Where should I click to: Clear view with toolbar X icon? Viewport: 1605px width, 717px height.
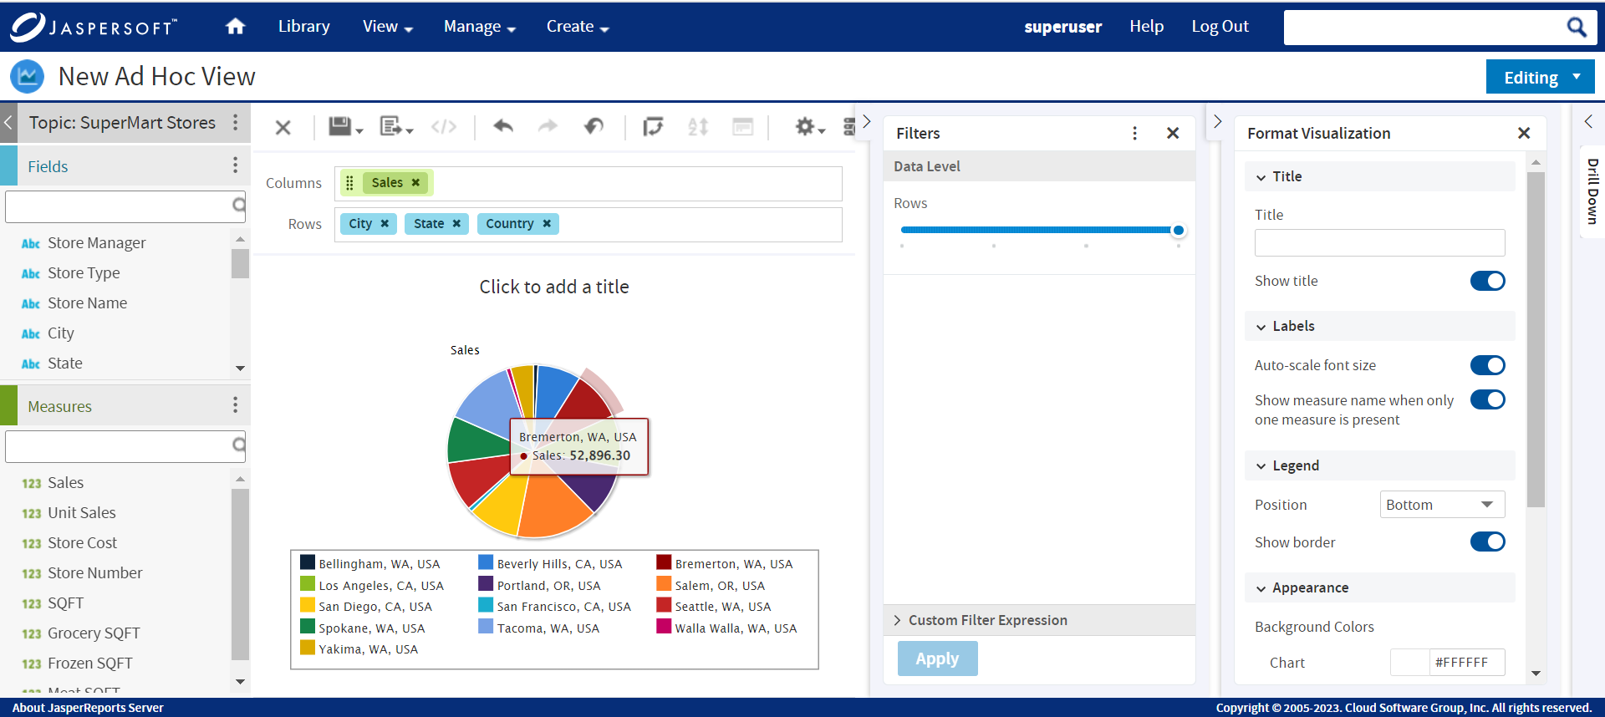283,127
